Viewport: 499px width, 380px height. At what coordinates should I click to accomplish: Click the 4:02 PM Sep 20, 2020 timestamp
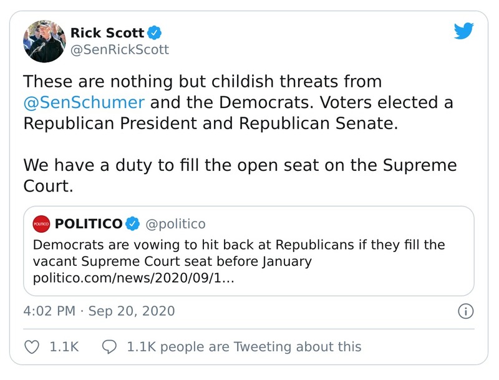(99, 311)
